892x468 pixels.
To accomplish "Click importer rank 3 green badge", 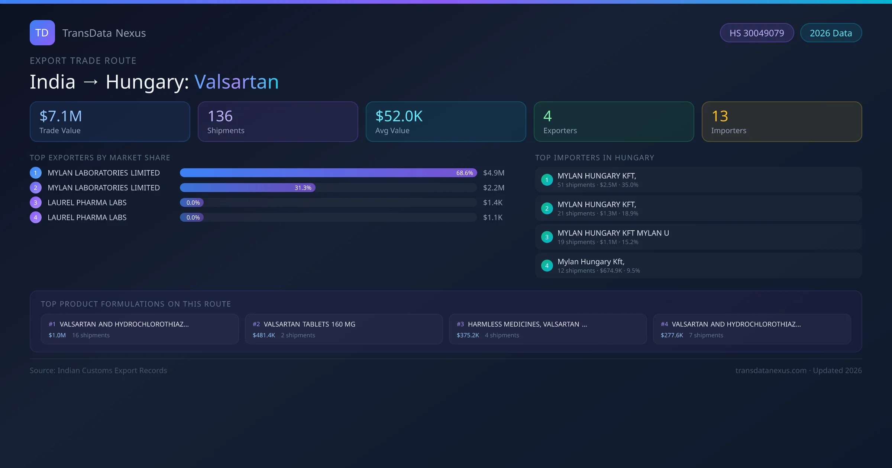I will pyautogui.click(x=547, y=237).
